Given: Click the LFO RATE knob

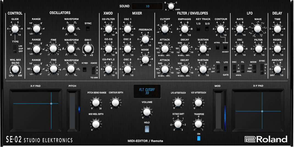Looking at the screenshot, I should 239,29.
